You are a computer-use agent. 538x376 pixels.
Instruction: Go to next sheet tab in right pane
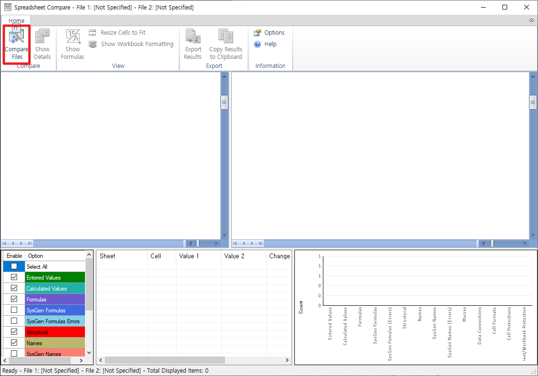(x=252, y=243)
